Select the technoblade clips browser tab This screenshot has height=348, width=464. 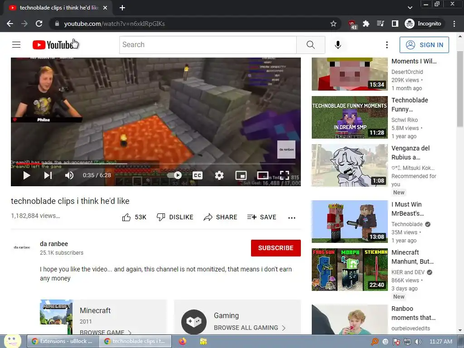pyautogui.click(x=58, y=8)
